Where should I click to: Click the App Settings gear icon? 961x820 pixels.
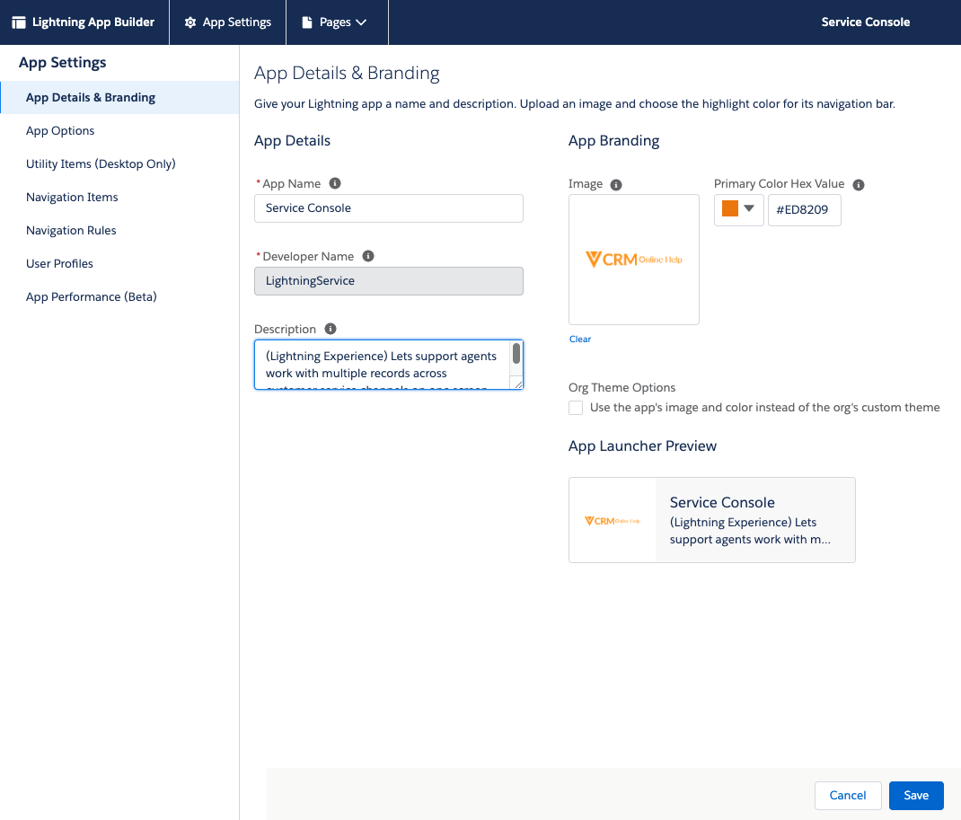(190, 22)
